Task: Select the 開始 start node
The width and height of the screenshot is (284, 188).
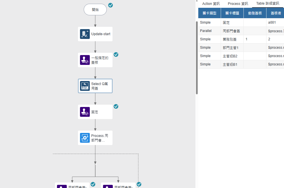Action: [95, 10]
